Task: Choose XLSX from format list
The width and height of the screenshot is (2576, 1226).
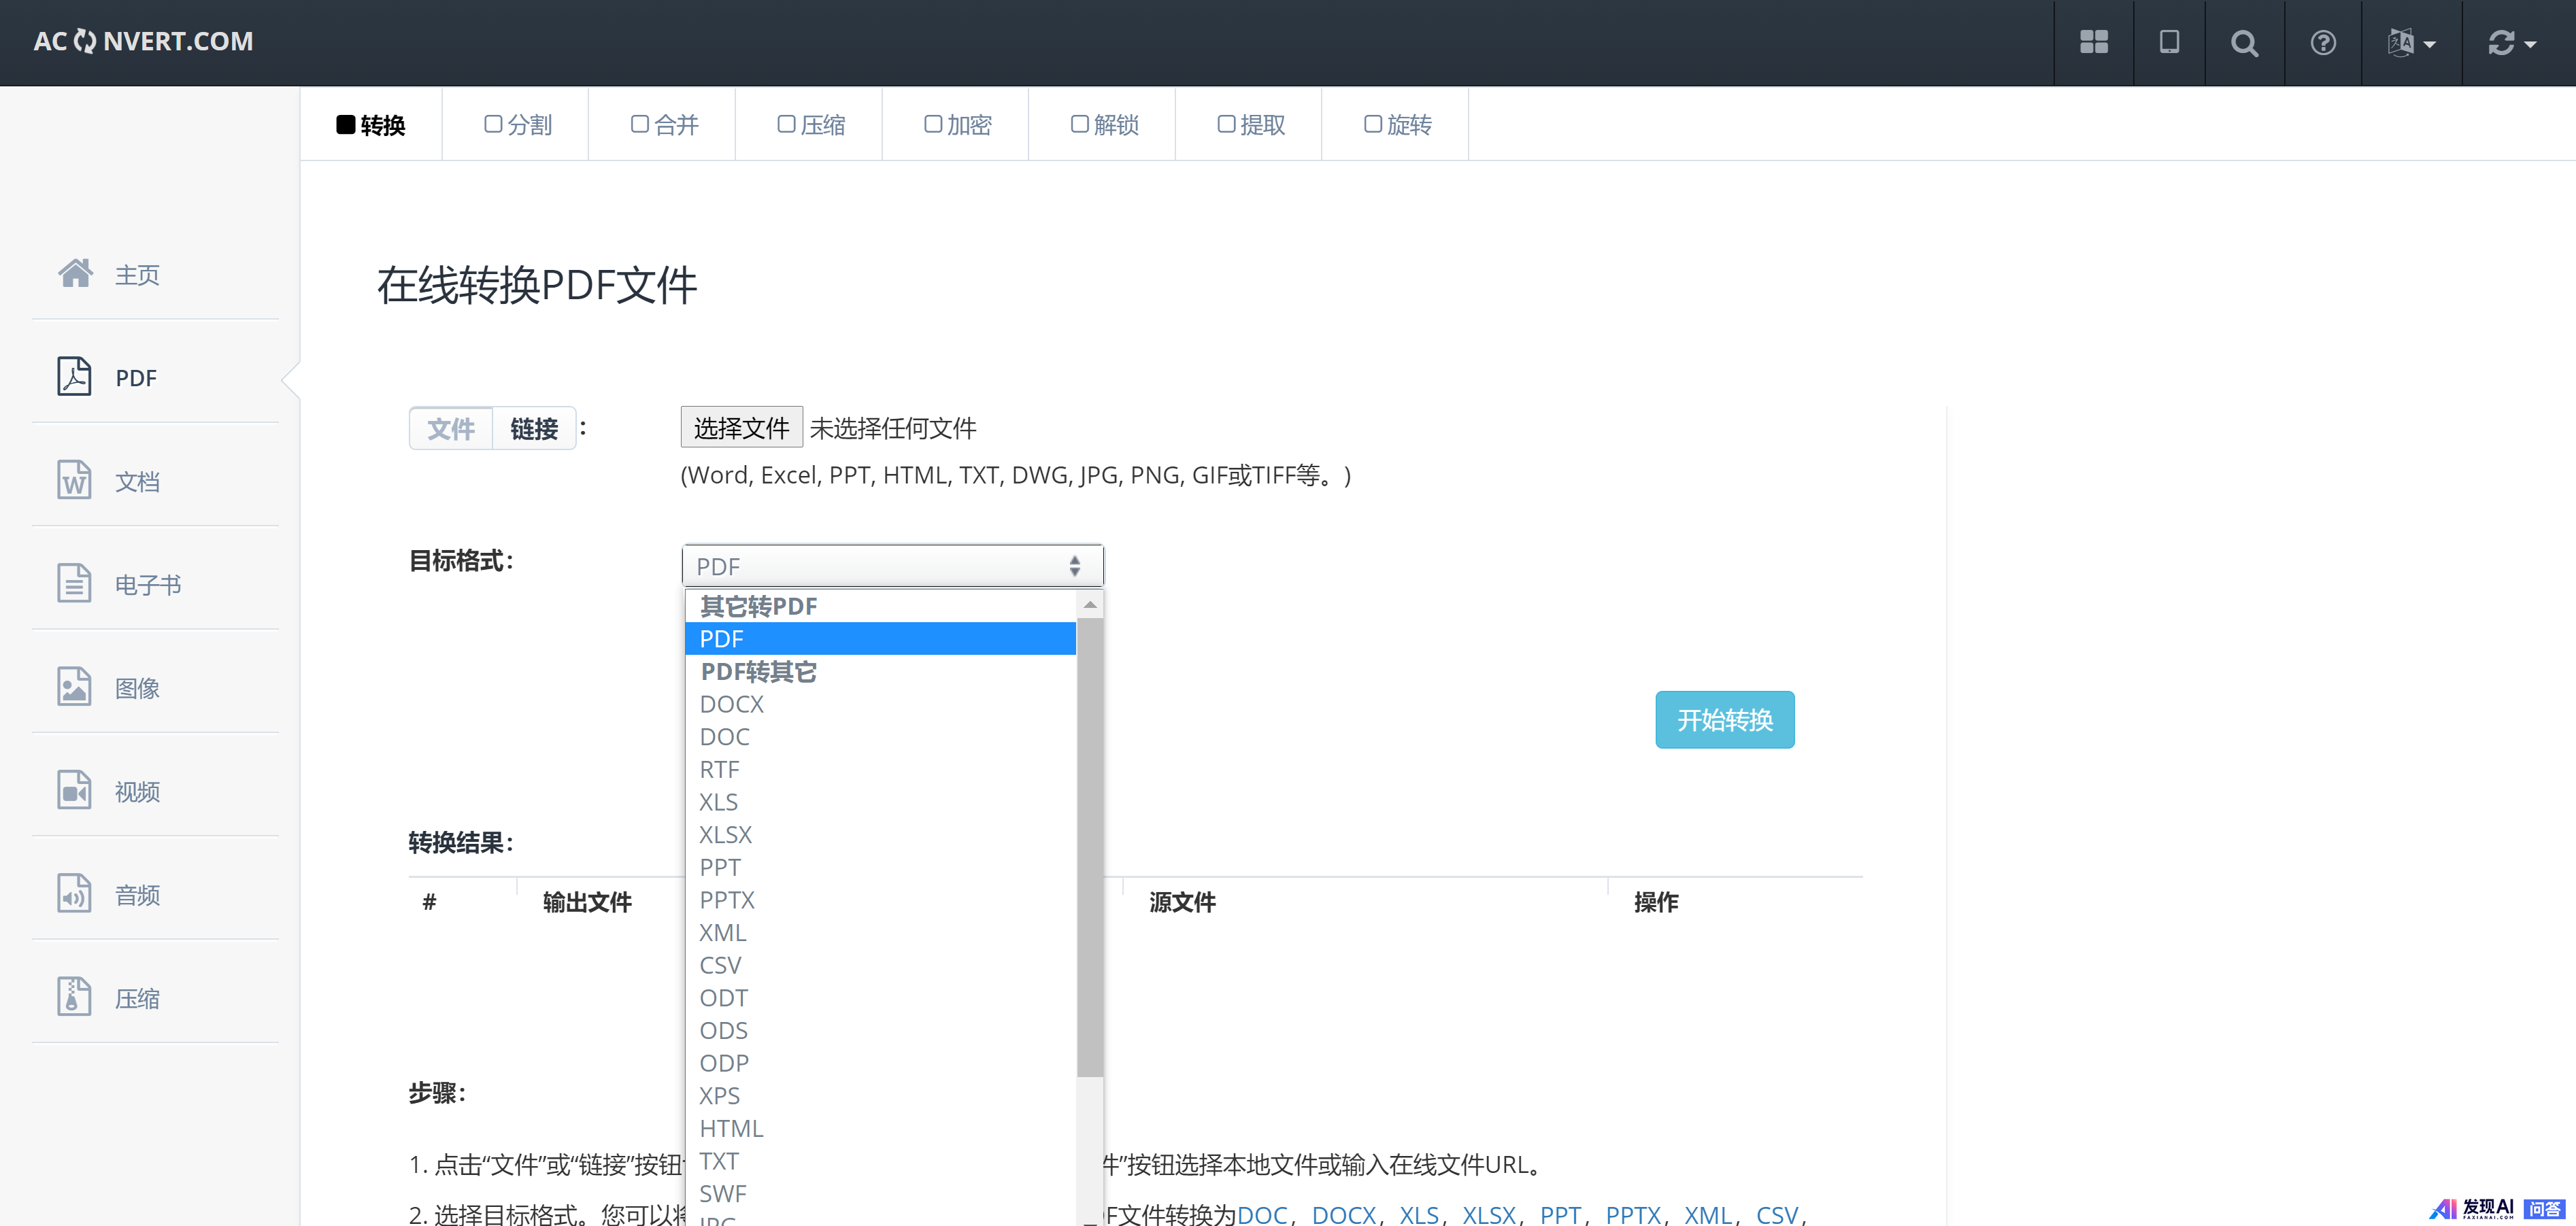Action: 880,835
